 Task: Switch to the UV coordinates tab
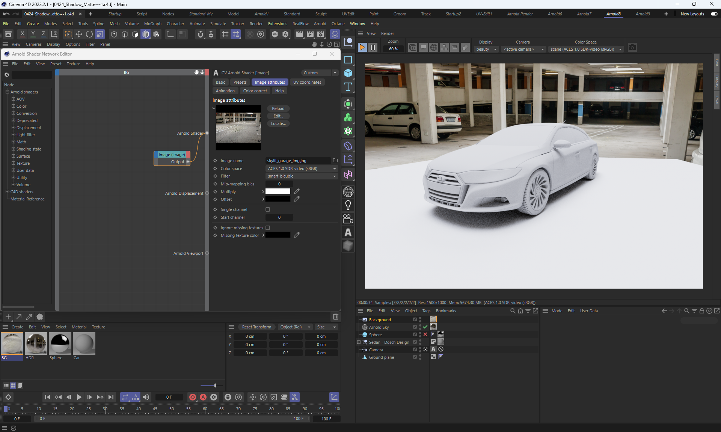pyautogui.click(x=307, y=82)
